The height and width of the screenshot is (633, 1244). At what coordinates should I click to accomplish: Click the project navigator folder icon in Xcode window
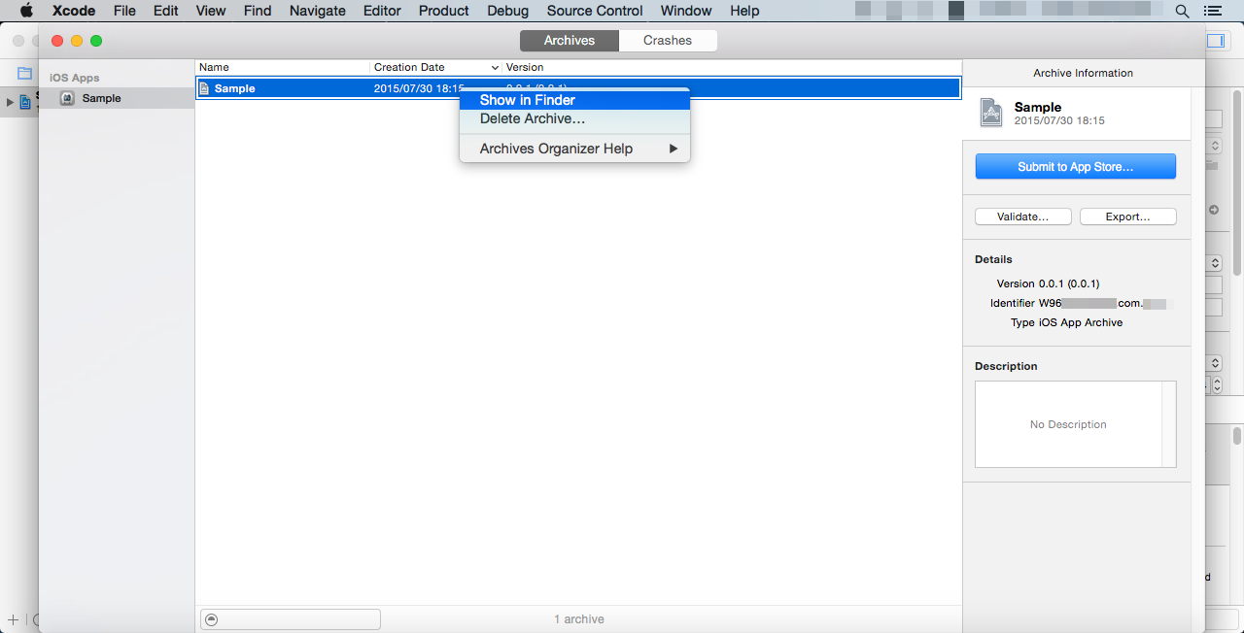[x=24, y=74]
